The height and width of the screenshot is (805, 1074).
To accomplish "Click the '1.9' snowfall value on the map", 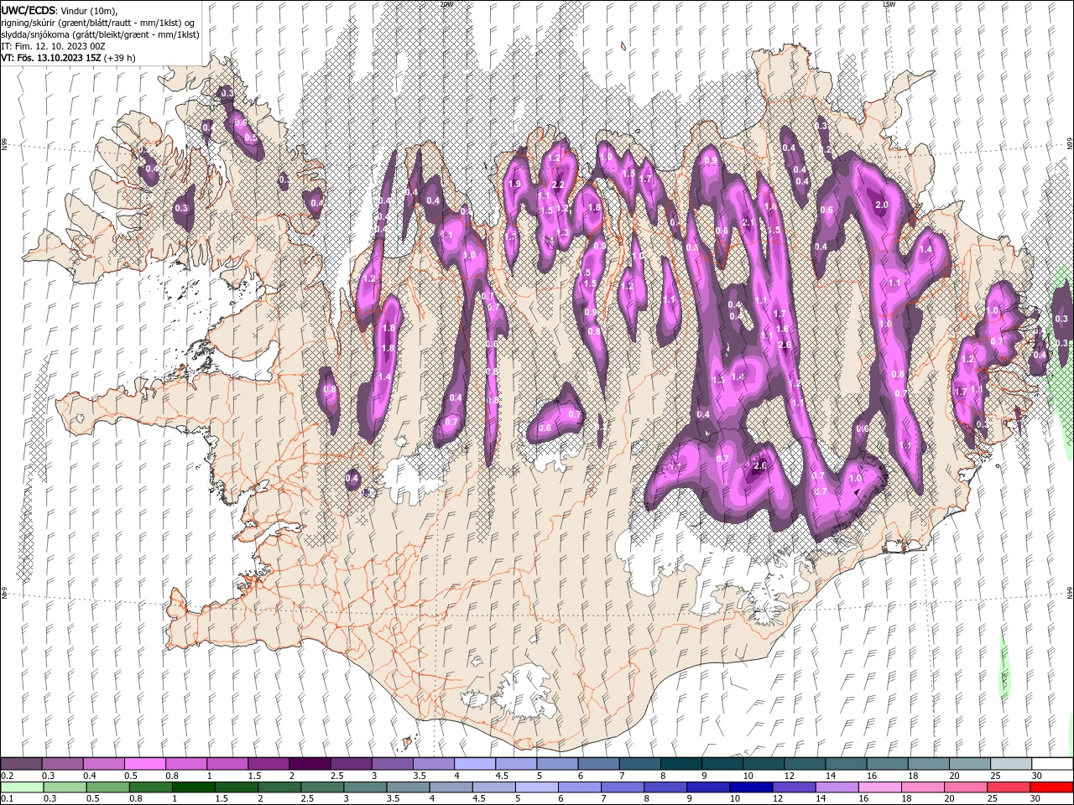I will tap(514, 184).
